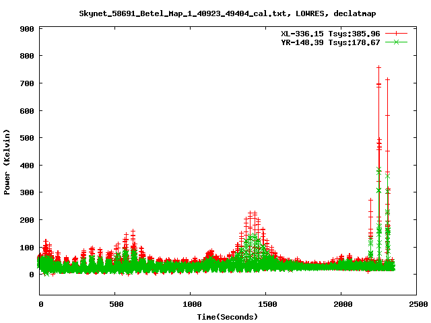Image resolution: width=431 pixels, height=323 pixels.
Task: Click the Time(Seconds) x-axis label
Action: pyautogui.click(x=228, y=317)
